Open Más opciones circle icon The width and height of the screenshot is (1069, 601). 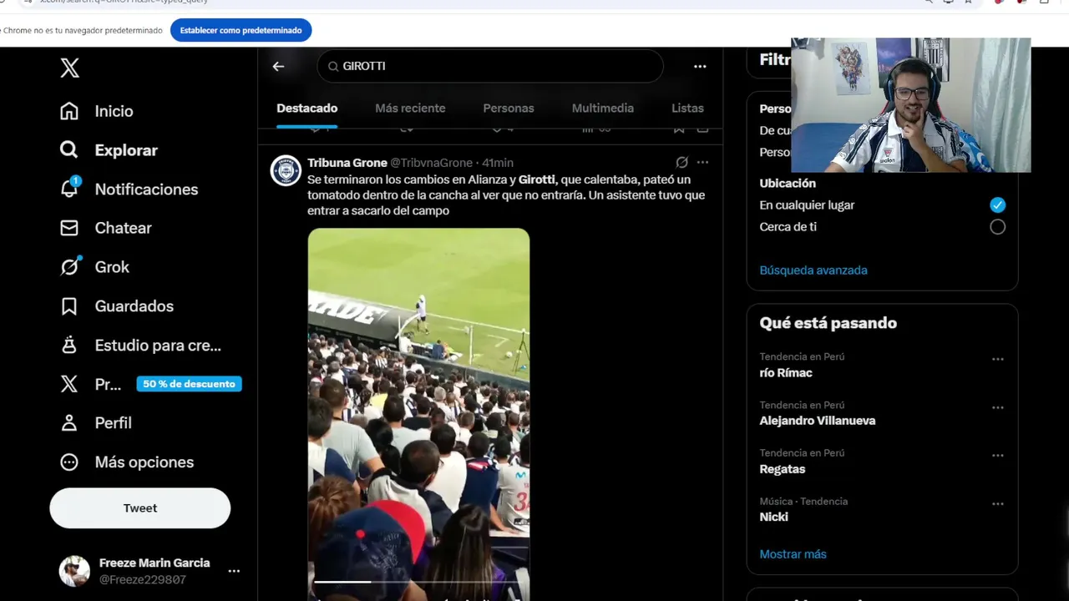pyautogui.click(x=69, y=462)
